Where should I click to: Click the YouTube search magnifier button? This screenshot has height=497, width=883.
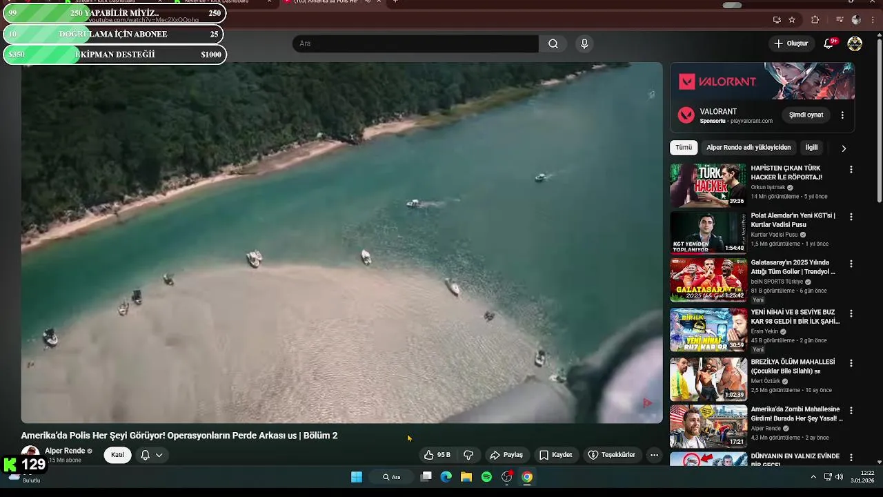pyautogui.click(x=553, y=44)
